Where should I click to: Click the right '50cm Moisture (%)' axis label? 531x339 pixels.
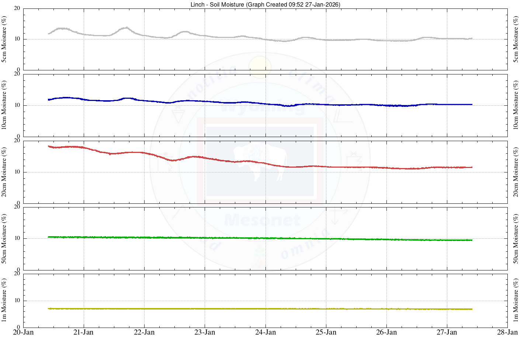(x=516, y=238)
